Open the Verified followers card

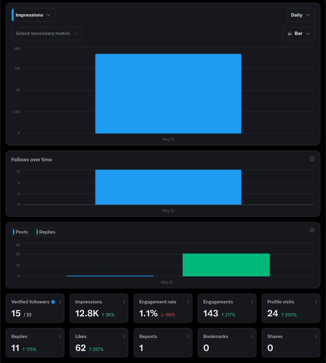pos(35,308)
